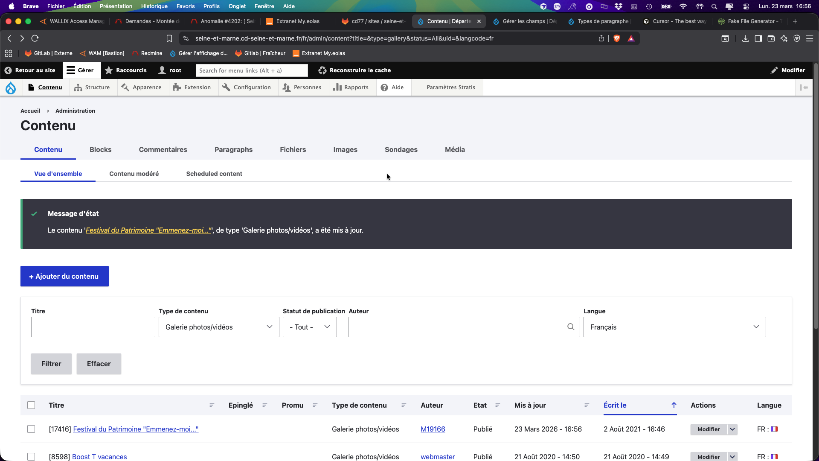Click the Drupal drop logo icon
Image resolution: width=819 pixels, height=461 pixels.
(x=11, y=88)
